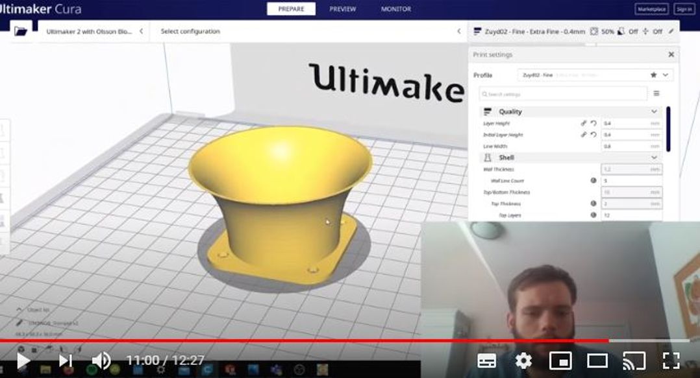Click the link icon for Initial Layer Height

[584, 134]
